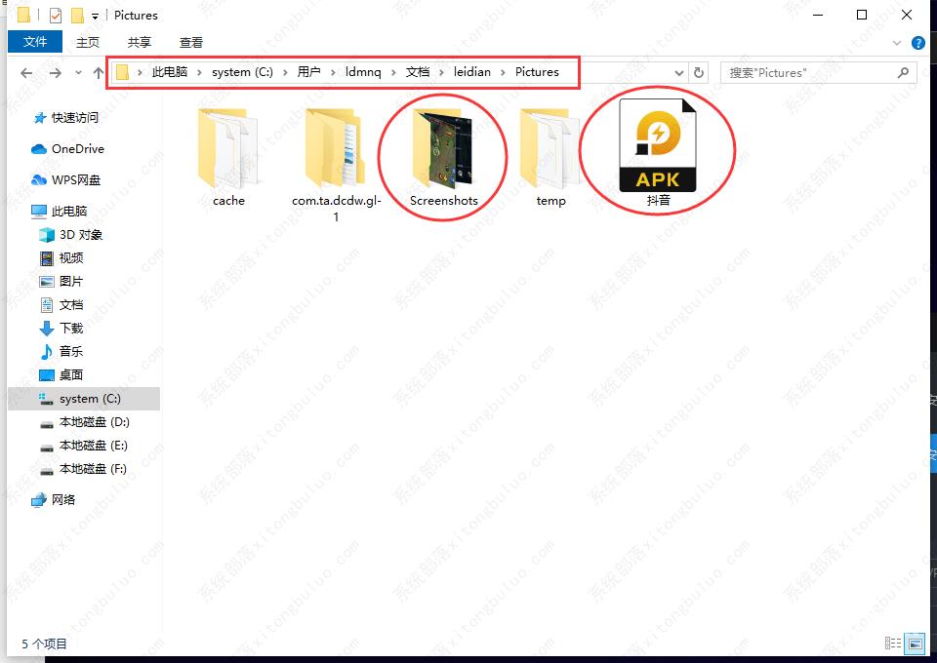Click the search magnifier icon

coord(903,73)
